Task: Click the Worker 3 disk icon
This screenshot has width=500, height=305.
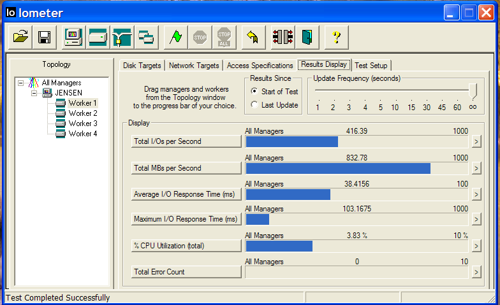Action: 61,124
